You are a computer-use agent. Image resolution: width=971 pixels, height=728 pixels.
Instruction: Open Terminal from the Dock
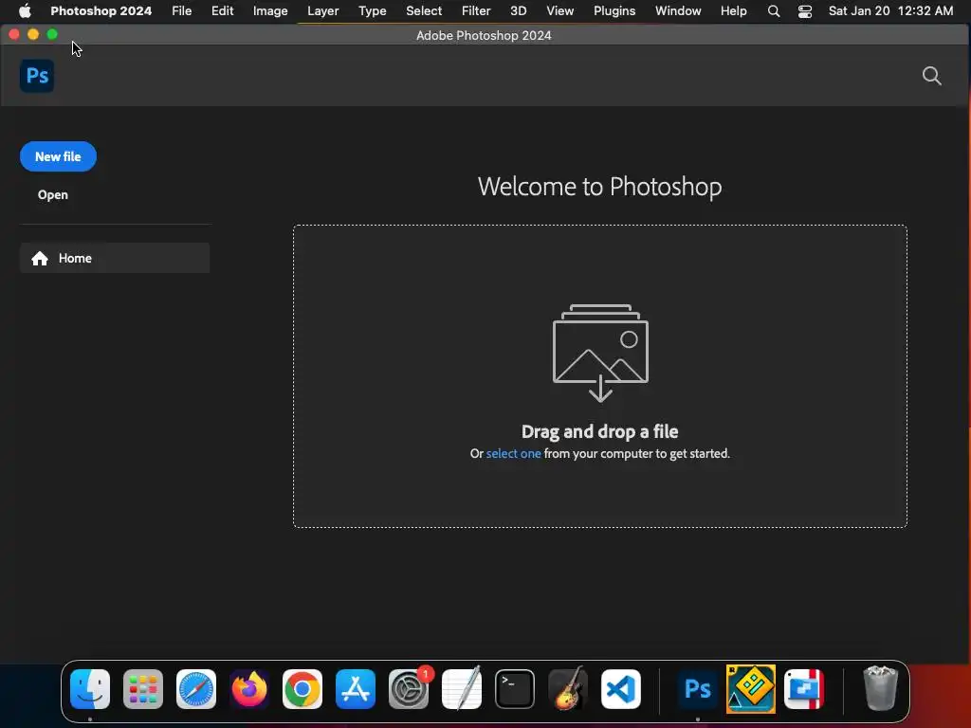tap(515, 689)
